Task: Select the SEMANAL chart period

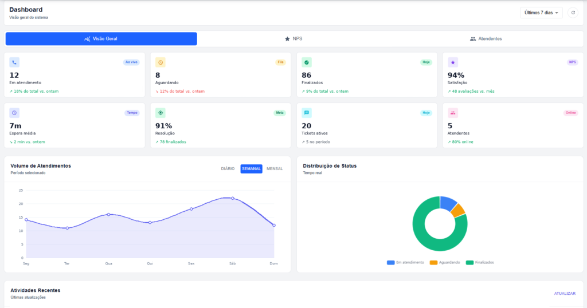Action: [251, 168]
